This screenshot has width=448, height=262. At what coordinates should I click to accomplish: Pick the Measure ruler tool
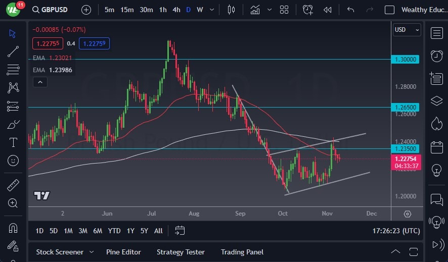point(13,185)
